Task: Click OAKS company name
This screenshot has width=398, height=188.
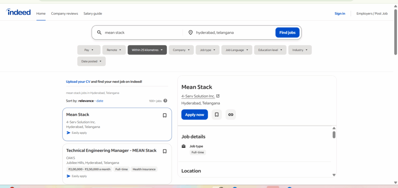Action: (x=71, y=158)
